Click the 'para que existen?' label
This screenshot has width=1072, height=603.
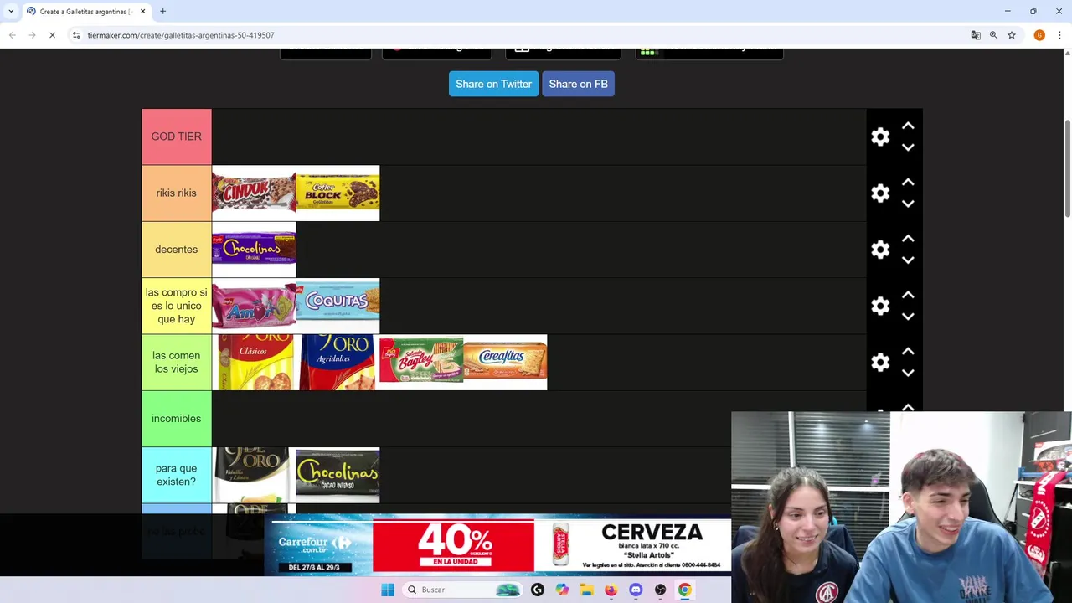(x=177, y=475)
